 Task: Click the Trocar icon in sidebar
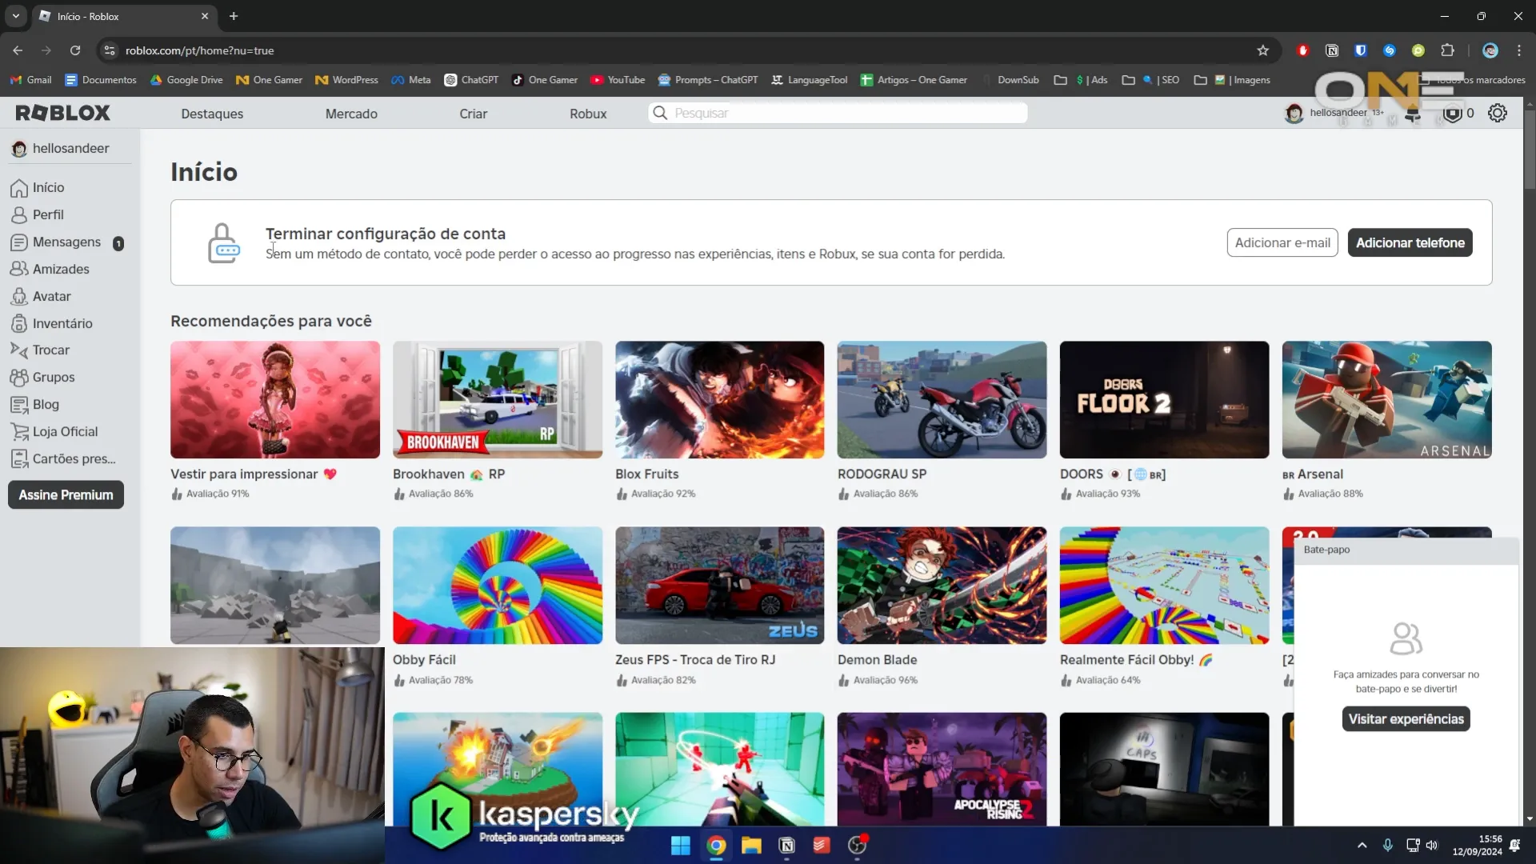tap(19, 350)
